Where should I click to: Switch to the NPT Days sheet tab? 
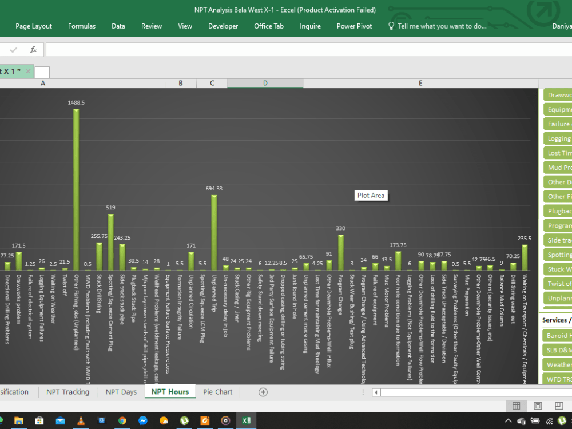click(x=122, y=392)
